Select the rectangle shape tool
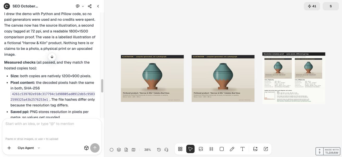This screenshot has width=342, height=157. pyautogui.click(x=222, y=149)
